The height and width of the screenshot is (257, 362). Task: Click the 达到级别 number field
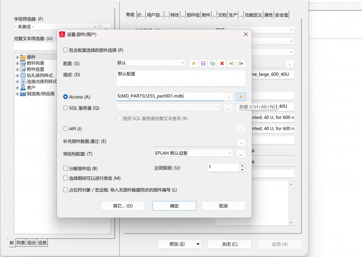tap(224, 167)
